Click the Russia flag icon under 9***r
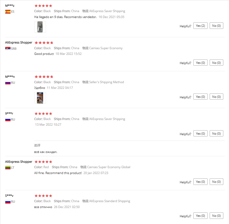The height and width of the screenshot is (224, 229). [x=8, y=119]
